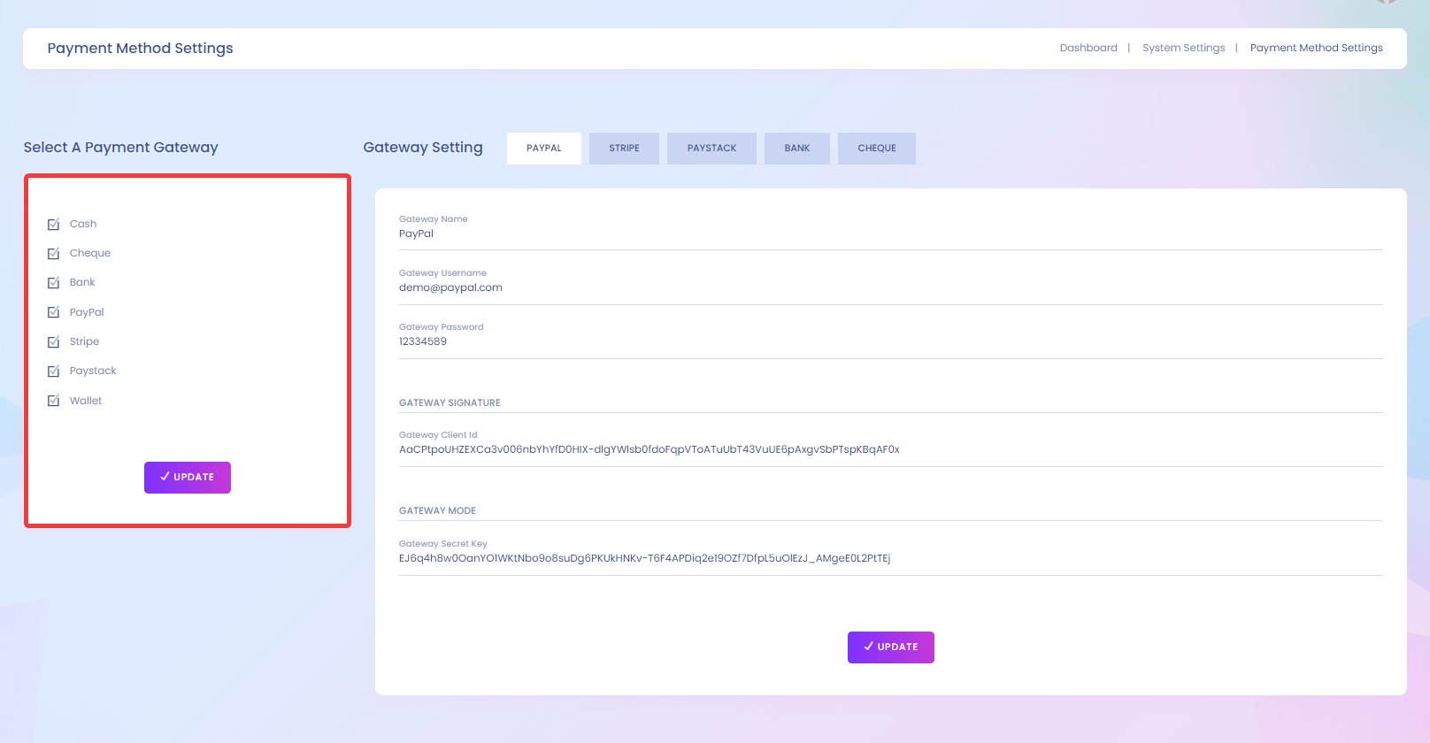Open the CHEQUE gateway tab
Screen dimensions: 1430x743
tap(877, 149)
